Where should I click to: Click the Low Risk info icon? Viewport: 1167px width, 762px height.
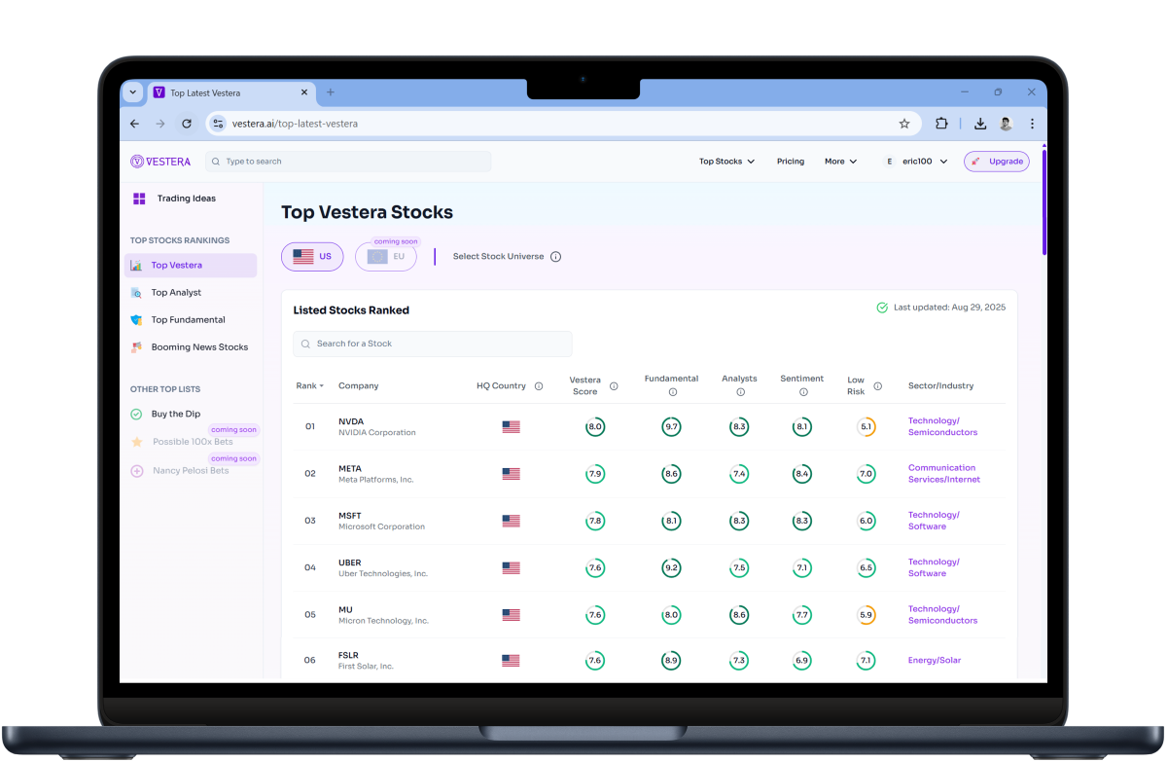(x=877, y=386)
